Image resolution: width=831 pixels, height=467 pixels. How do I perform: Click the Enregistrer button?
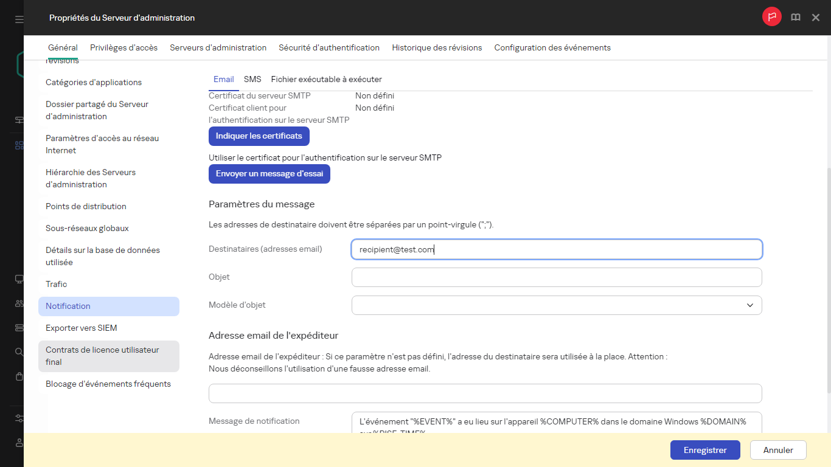tap(705, 450)
